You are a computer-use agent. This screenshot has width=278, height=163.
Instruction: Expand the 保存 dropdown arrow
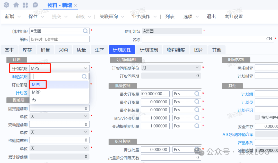pos(42,17)
